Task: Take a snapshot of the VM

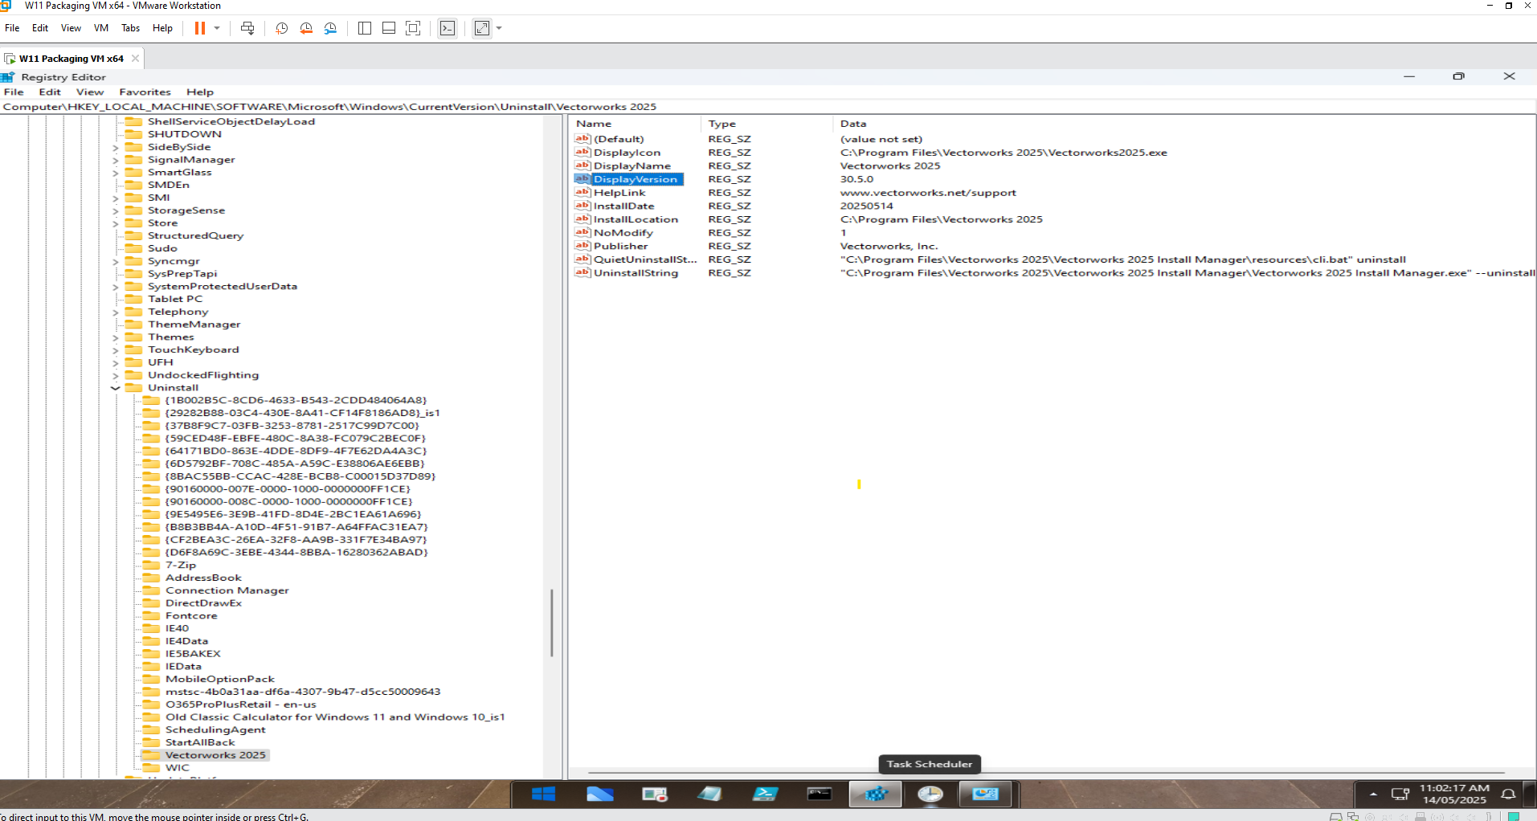Action: [x=281, y=28]
